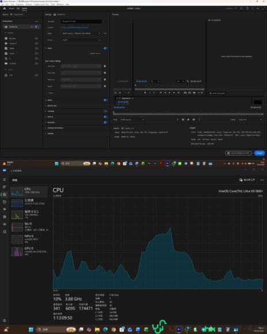This screenshot has width=267, height=334.
Task: Enable the YouTube destination toggle
Action: (x=37, y=63)
